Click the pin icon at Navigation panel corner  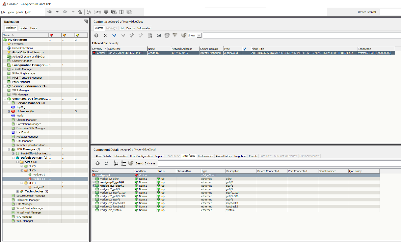click(86, 22)
